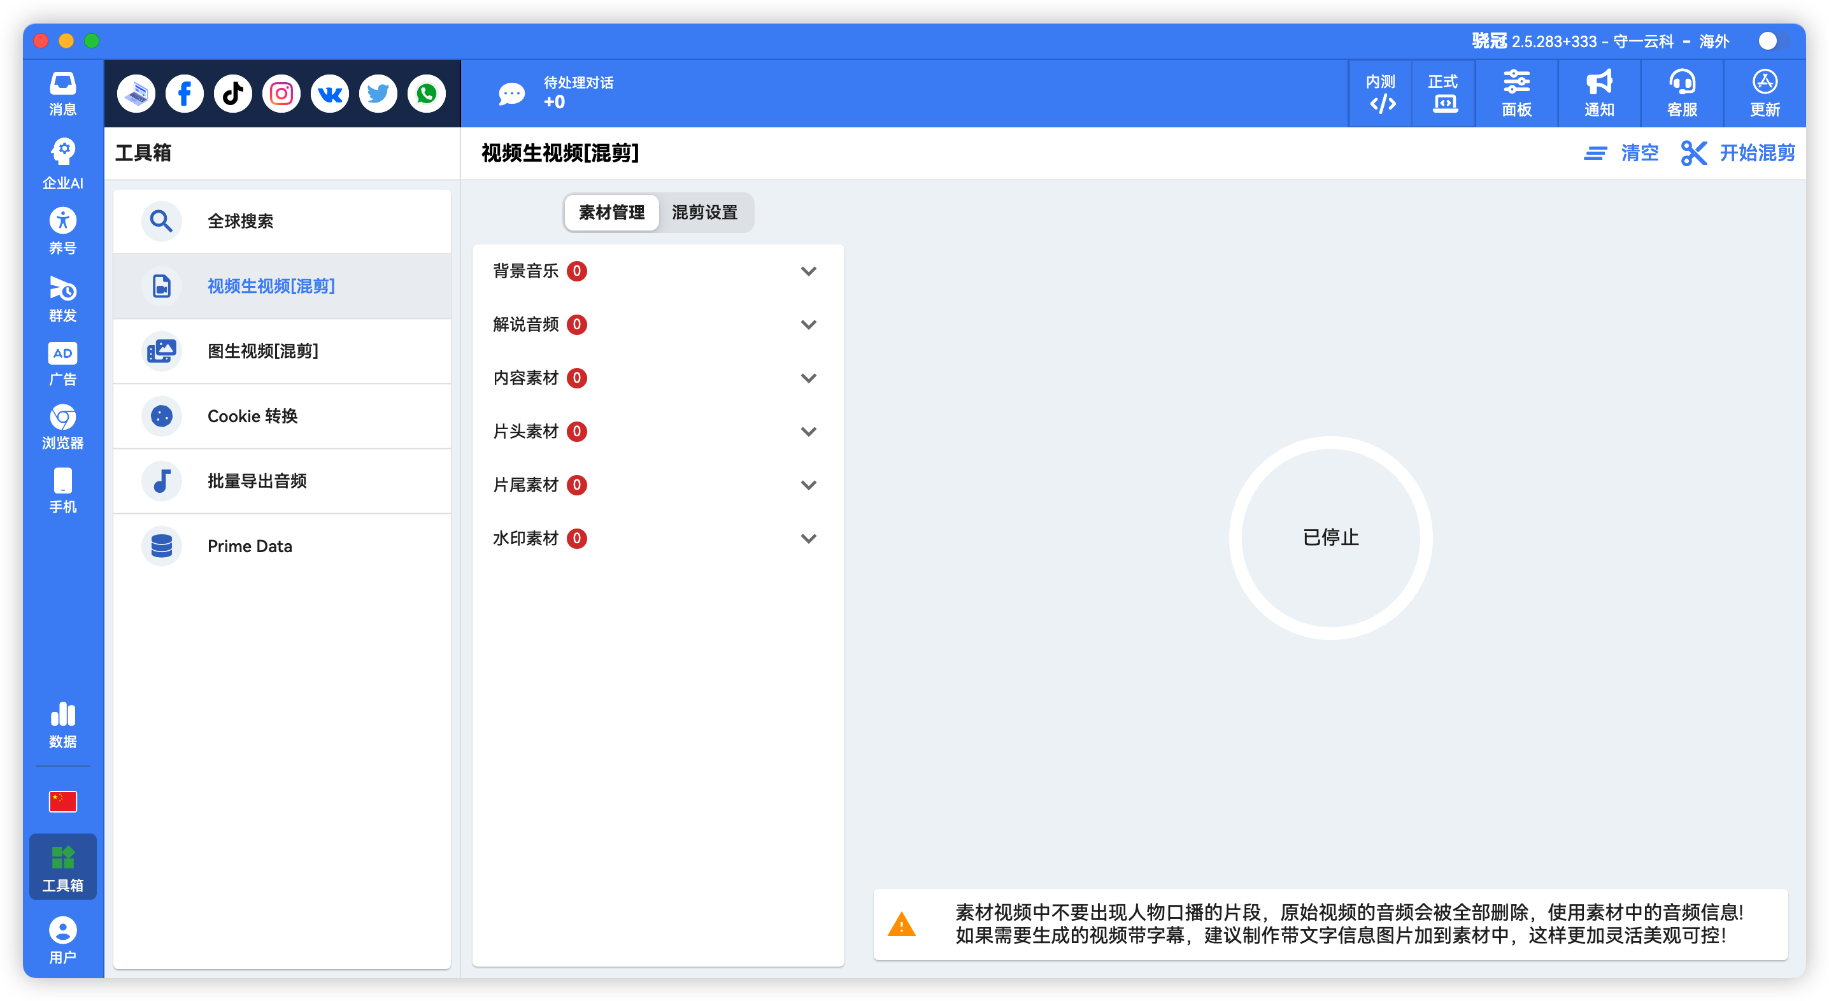Open the WhatsApp platform icon

tap(427, 94)
